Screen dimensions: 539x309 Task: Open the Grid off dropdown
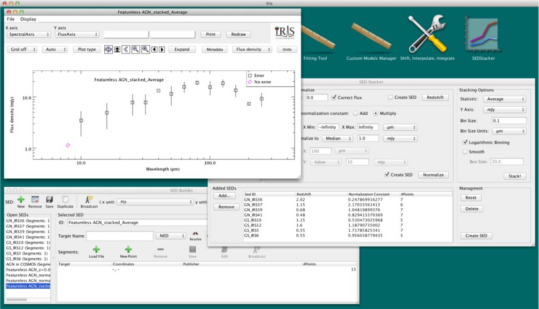click(x=22, y=50)
